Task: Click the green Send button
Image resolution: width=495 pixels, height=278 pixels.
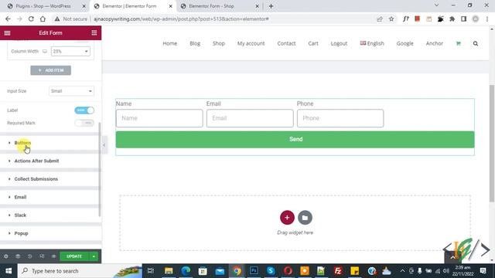Action: coord(295,139)
